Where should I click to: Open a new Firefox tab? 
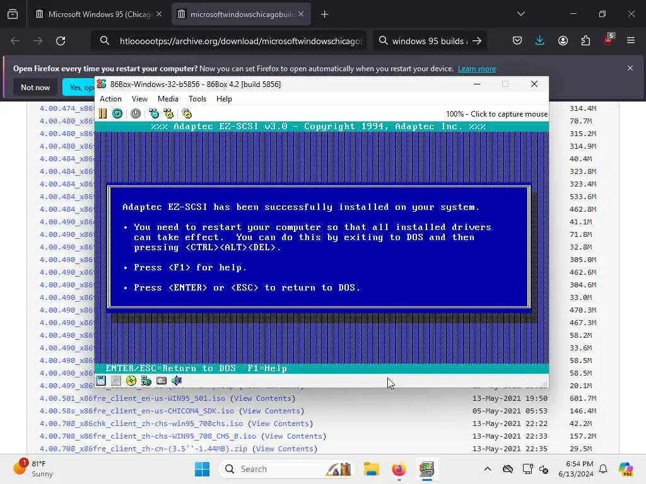[325, 14]
